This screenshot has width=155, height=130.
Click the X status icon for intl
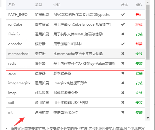point(123,112)
